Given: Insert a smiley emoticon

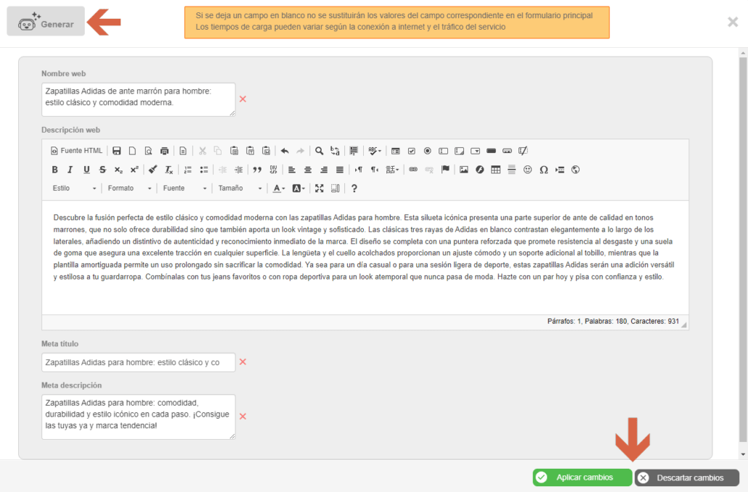Looking at the screenshot, I should tap(527, 169).
